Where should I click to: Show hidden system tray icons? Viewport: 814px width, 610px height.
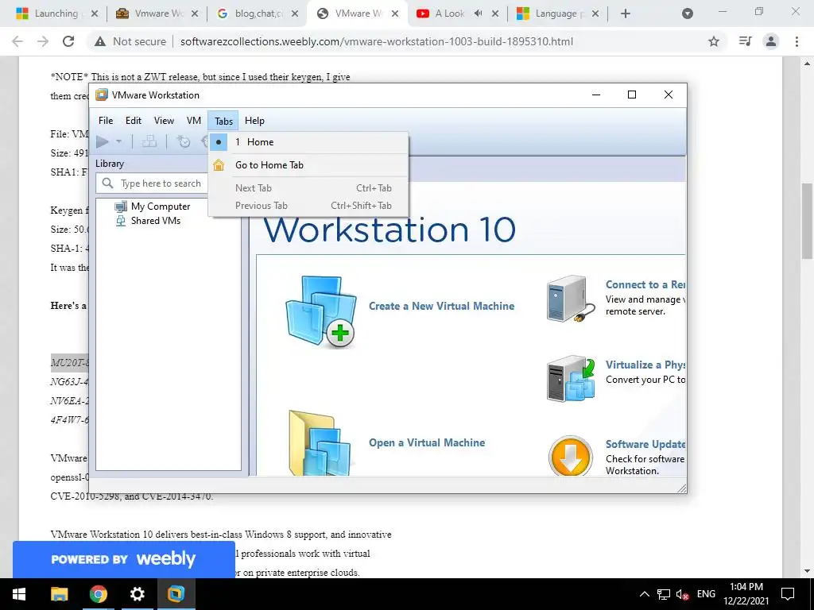pyautogui.click(x=644, y=594)
